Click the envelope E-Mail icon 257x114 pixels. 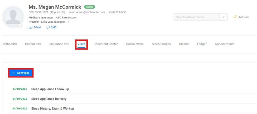(x=31, y=27)
